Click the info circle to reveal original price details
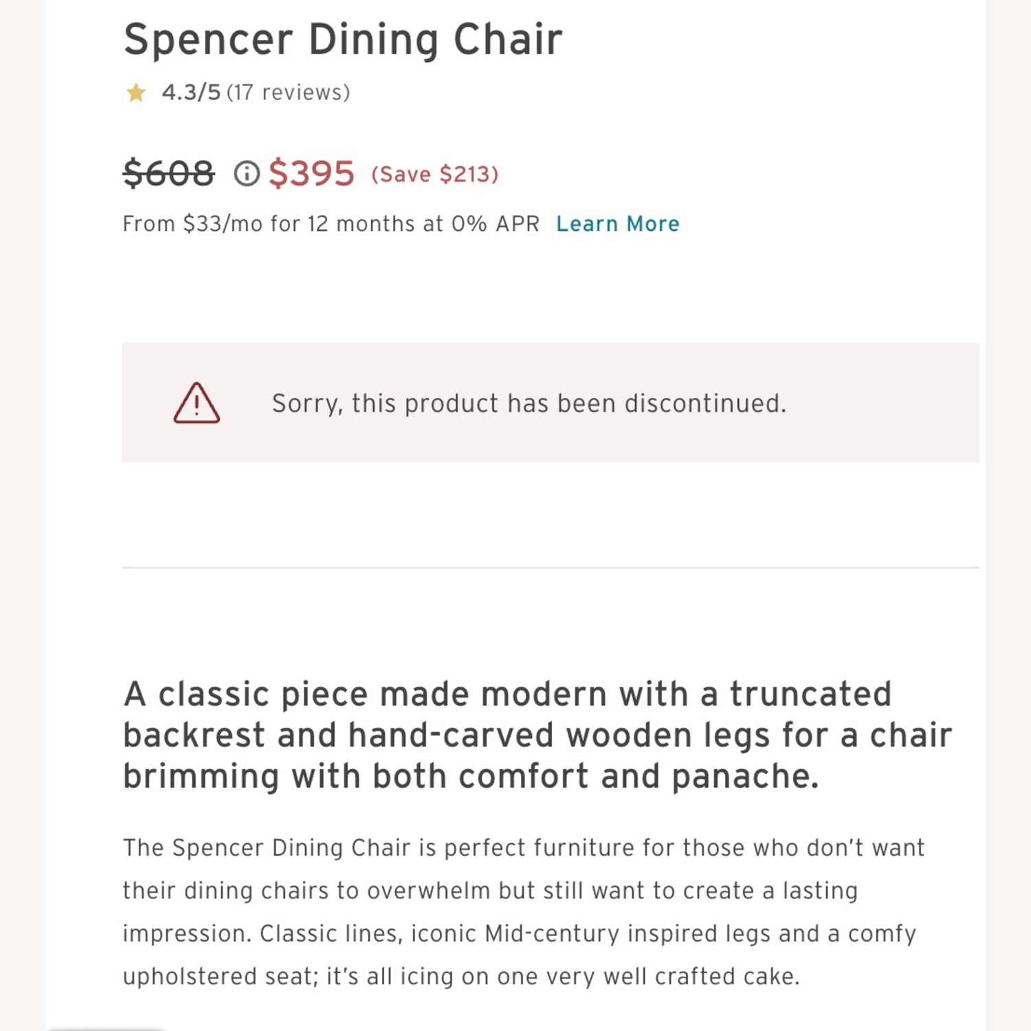Viewport: 1031px width, 1031px height. [x=247, y=174]
